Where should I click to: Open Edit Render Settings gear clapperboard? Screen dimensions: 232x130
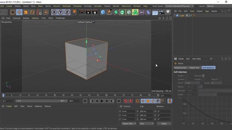click(95, 12)
